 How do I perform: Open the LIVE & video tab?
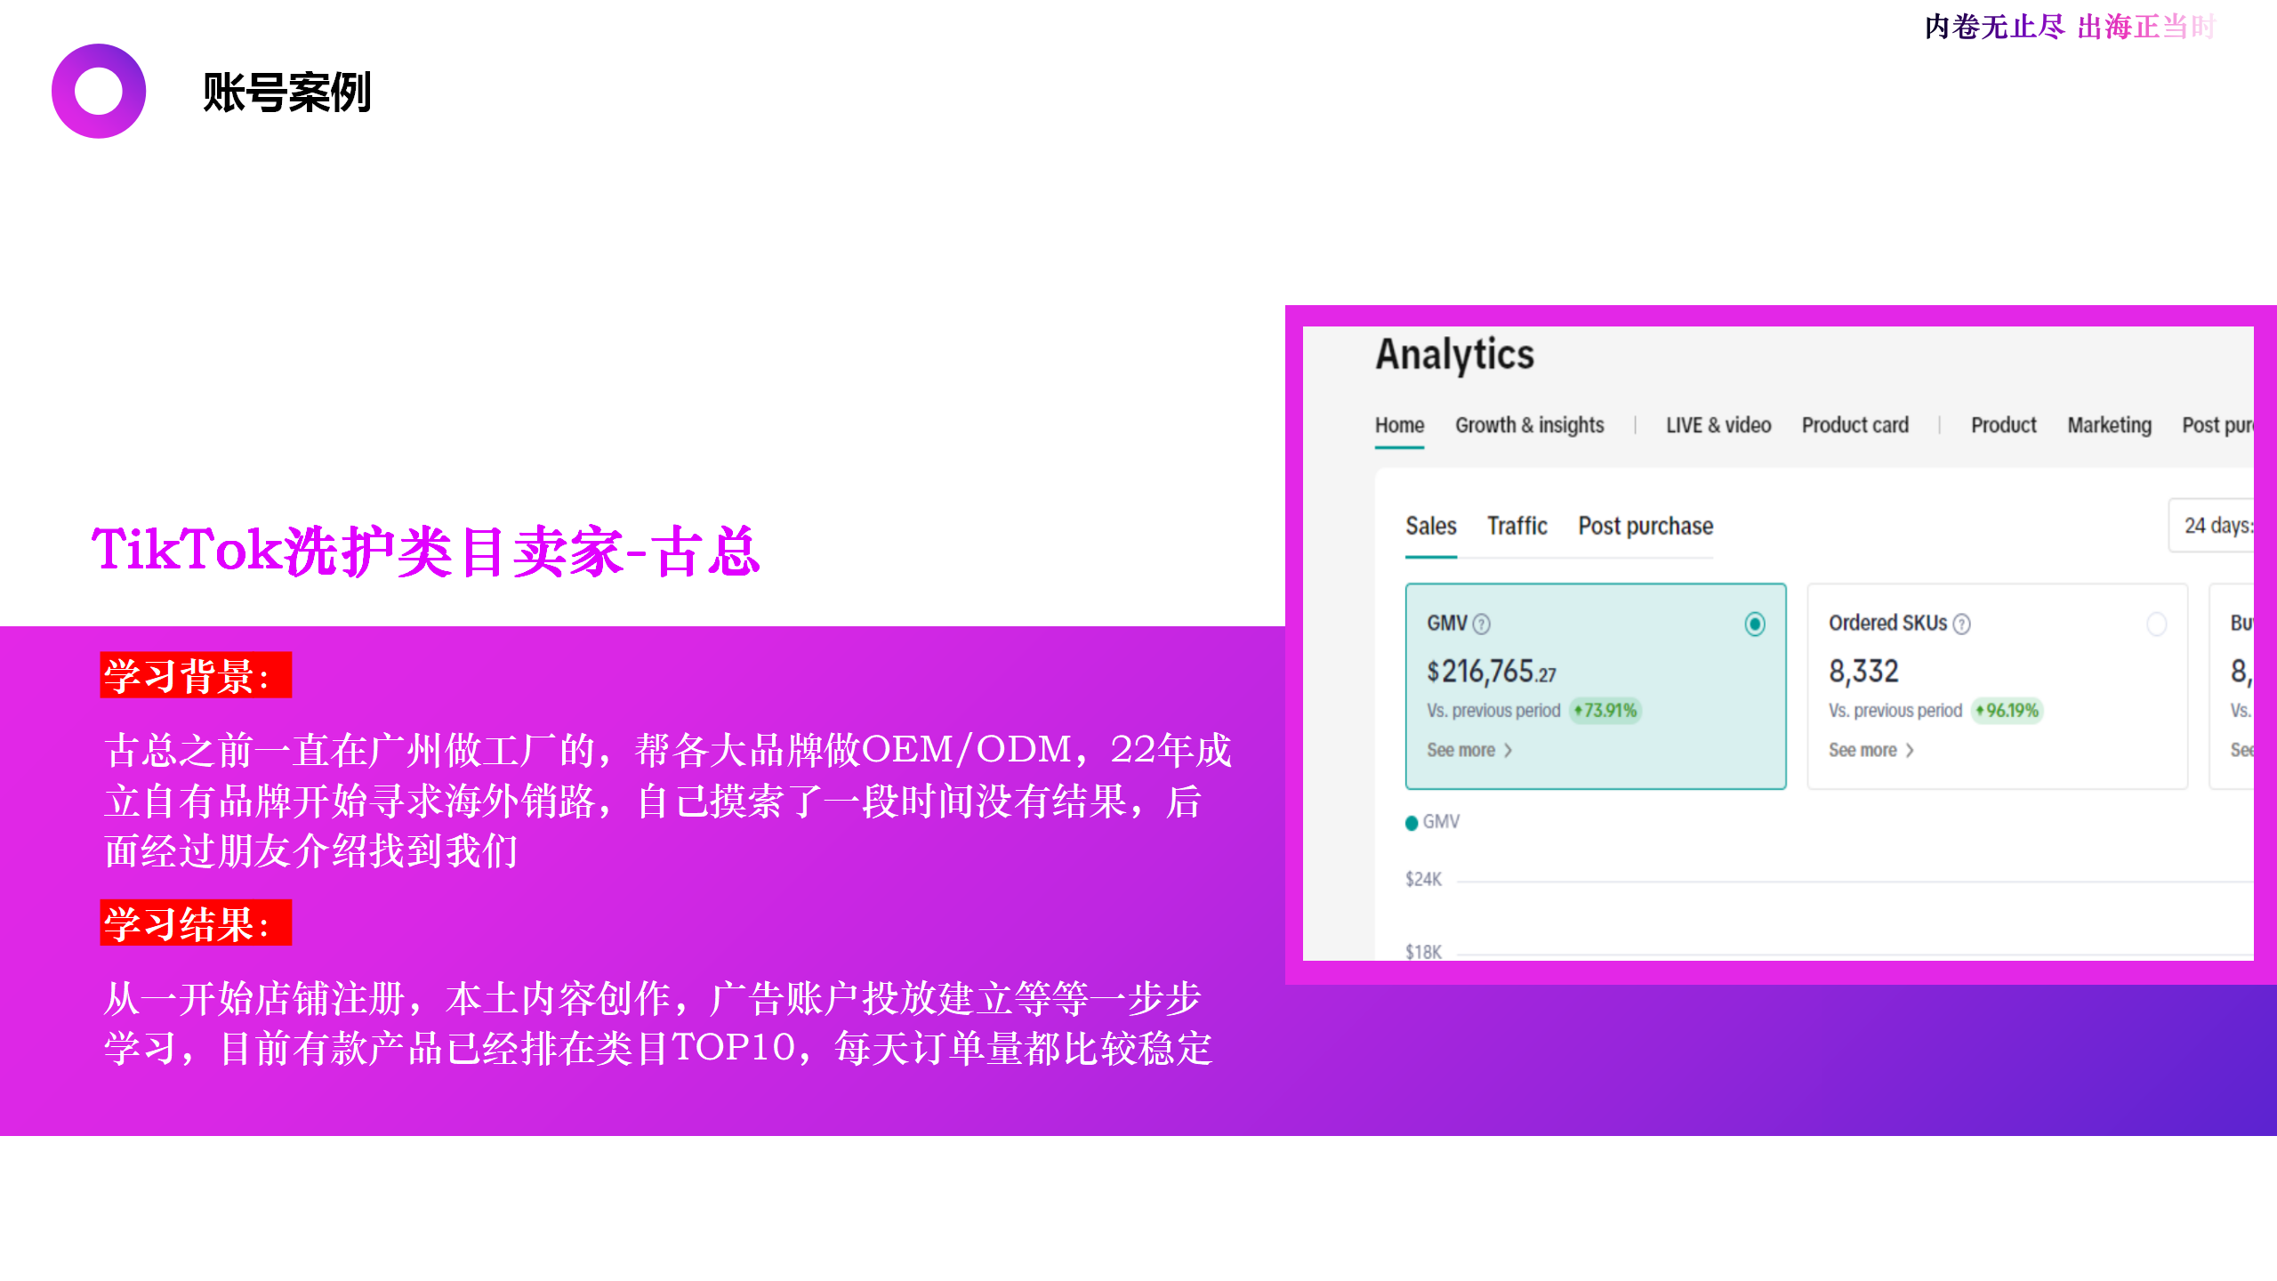(x=1718, y=425)
